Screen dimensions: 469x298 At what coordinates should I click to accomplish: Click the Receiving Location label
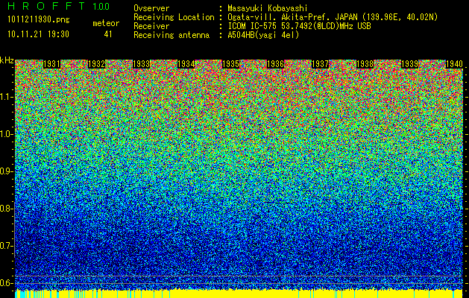click(174, 17)
